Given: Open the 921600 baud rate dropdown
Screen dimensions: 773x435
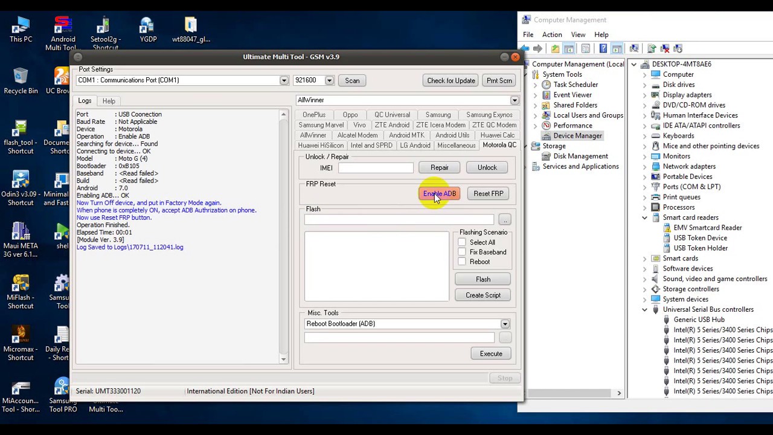Looking at the screenshot, I should tap(329, 80).
